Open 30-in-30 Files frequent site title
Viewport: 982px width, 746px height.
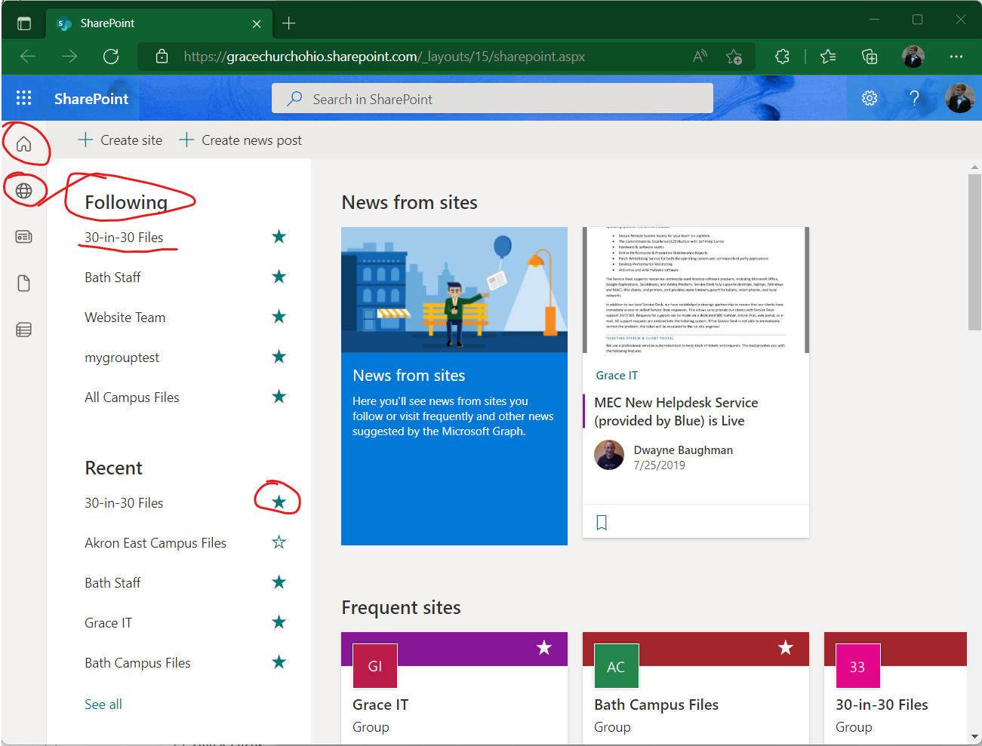(882, 705)
